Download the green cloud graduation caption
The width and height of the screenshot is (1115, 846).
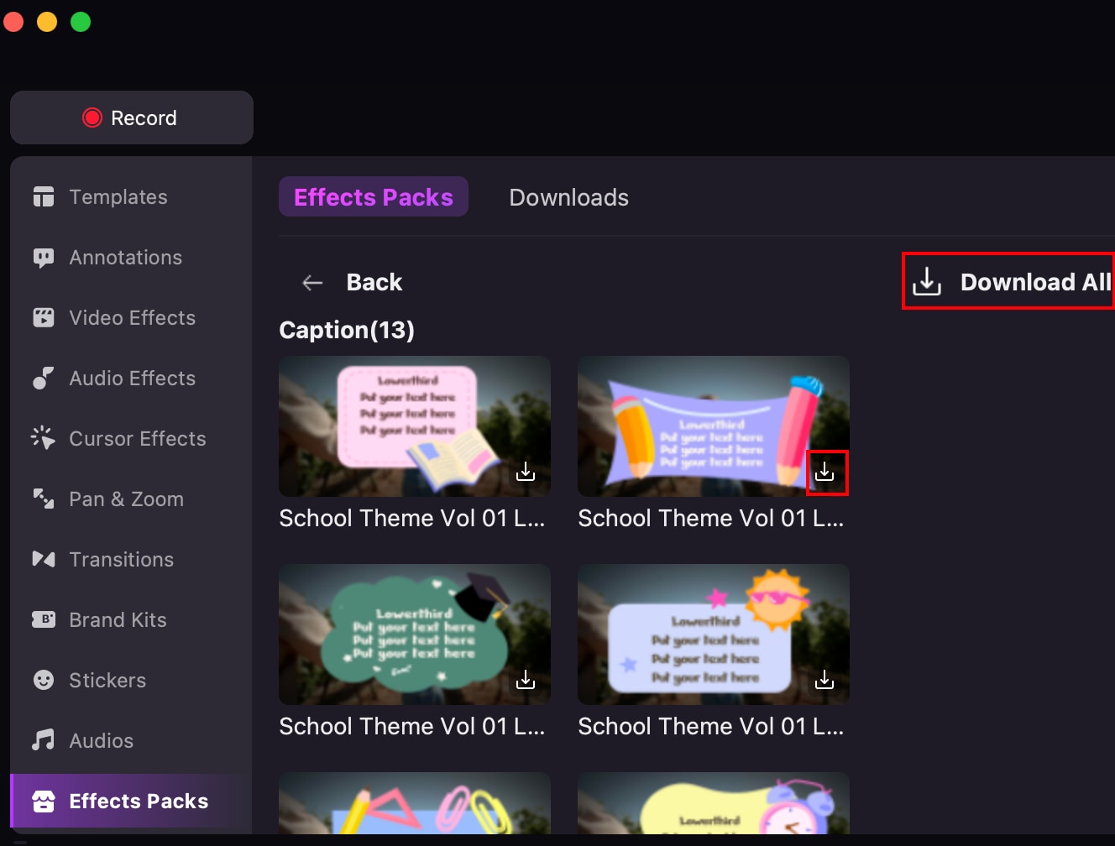pyautogui.click(x=526, y=680)
